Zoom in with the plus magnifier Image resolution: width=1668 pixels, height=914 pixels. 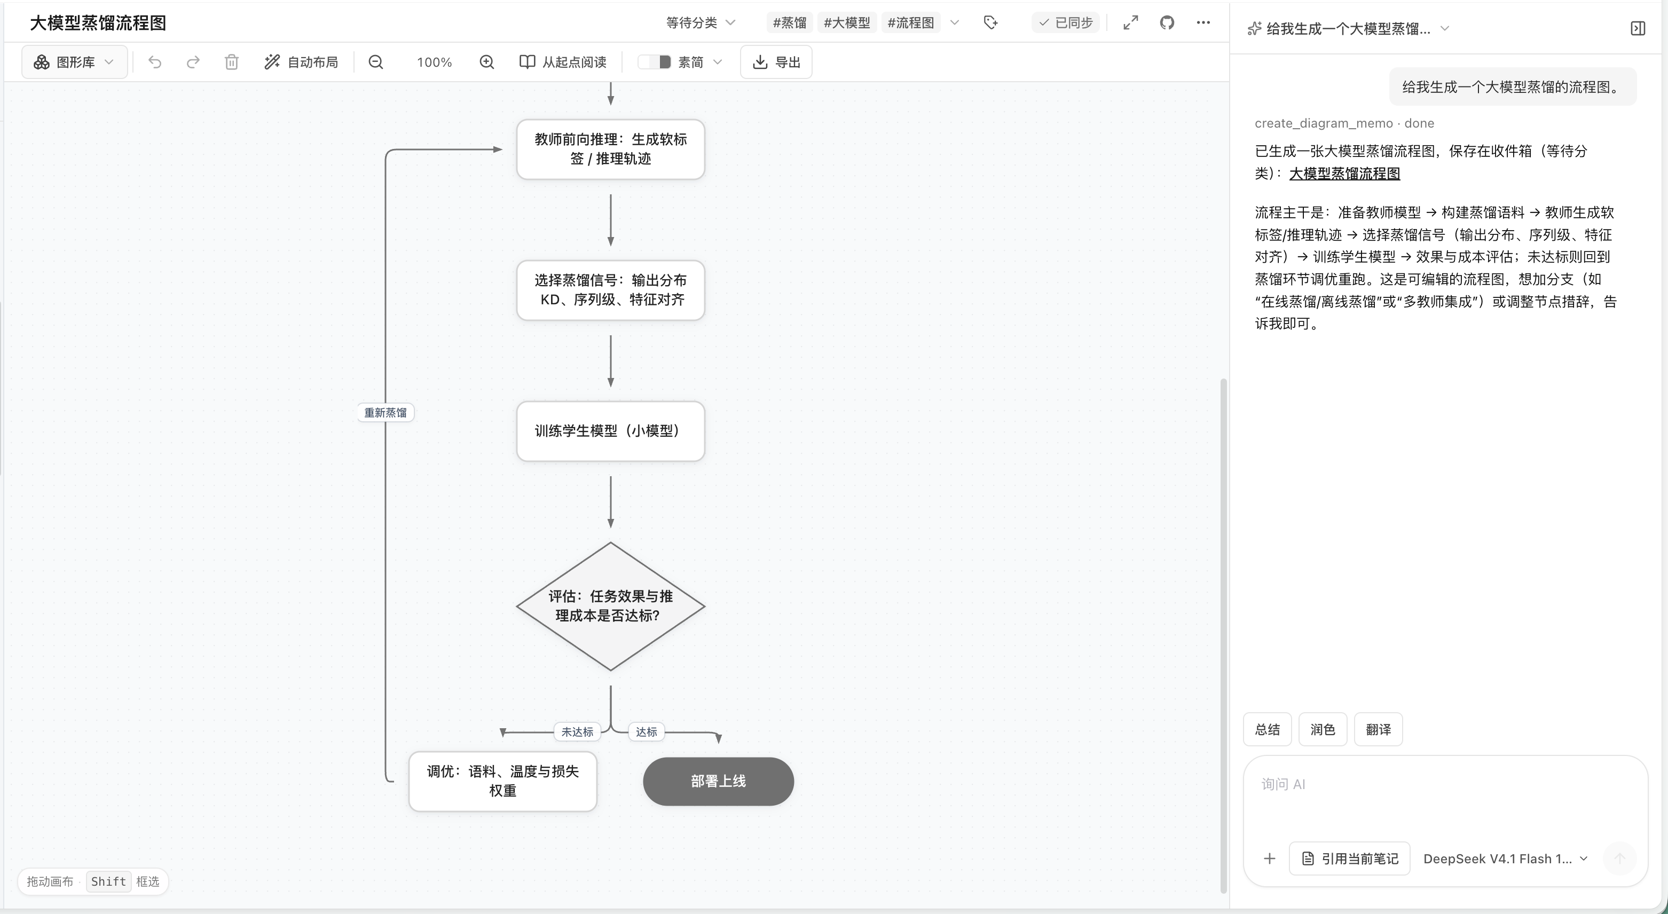pos(487,62)
